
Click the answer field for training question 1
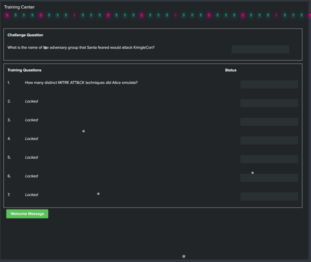tap(269, 85)
